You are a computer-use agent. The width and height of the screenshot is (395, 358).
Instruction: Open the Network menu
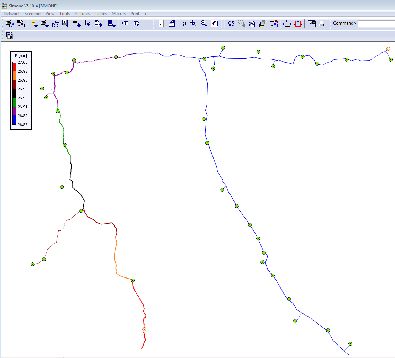point(11,14)
